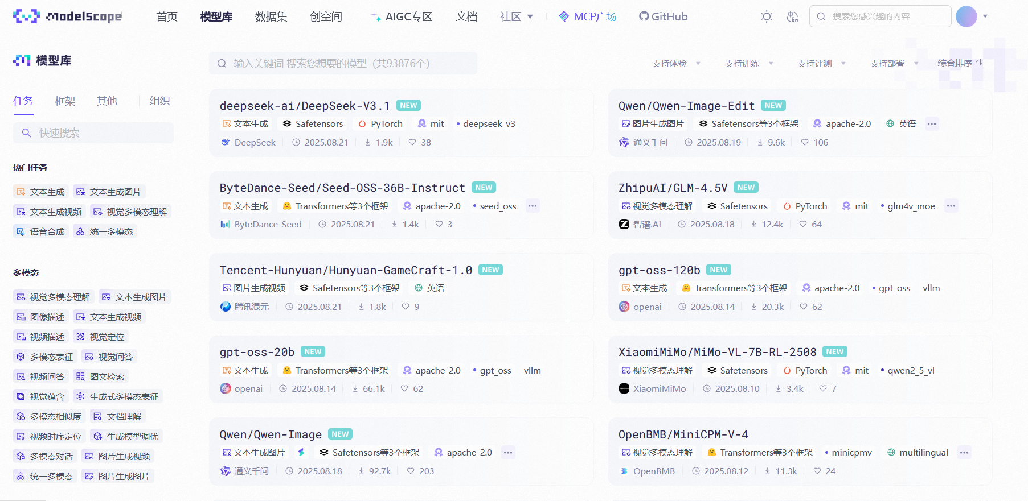Screen dimensions: 1028x501
Task: Click the DeepSeek organization whale icon
Action: click(226, 142)
